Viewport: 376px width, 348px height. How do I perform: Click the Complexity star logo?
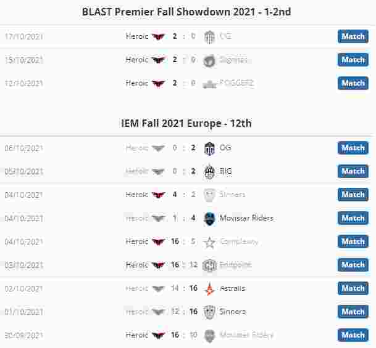coord(209,242)
